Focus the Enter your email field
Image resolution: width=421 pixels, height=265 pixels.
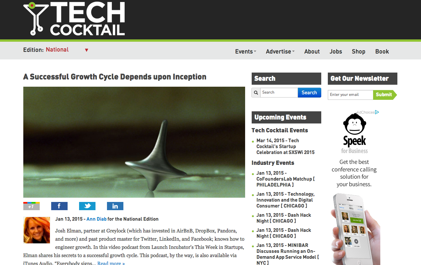coord(350,95)
